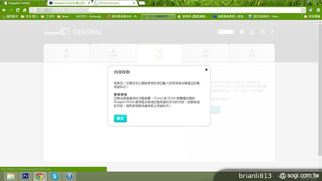
Task: Open the browser home page icon
Action: [x=25, y=10]
